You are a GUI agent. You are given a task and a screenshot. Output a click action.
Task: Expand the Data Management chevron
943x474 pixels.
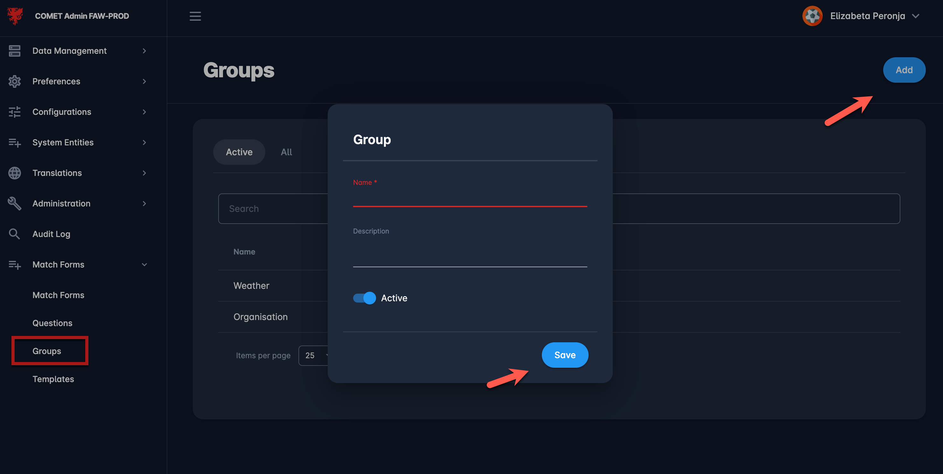point(144,51)
